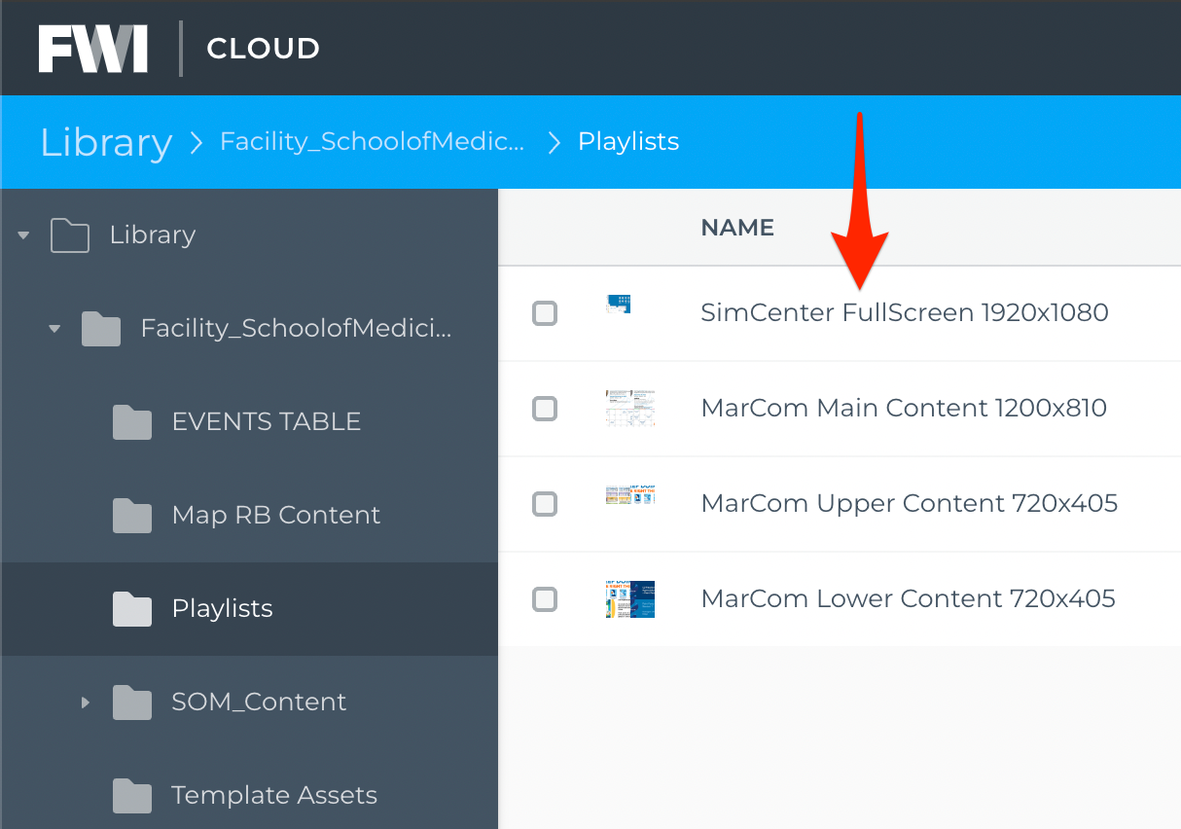Screen dimensions: 1181x829
Task: Check the SimCenter FullScreen 1920x1080 checkbox
Action: [545, 313]
